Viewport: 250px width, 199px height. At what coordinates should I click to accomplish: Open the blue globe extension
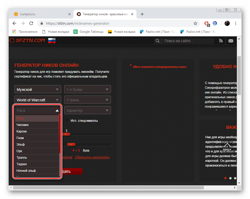215,23
